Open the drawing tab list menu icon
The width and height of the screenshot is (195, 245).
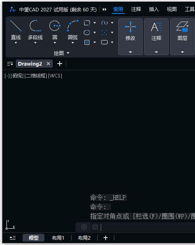[x=10, y=64]
